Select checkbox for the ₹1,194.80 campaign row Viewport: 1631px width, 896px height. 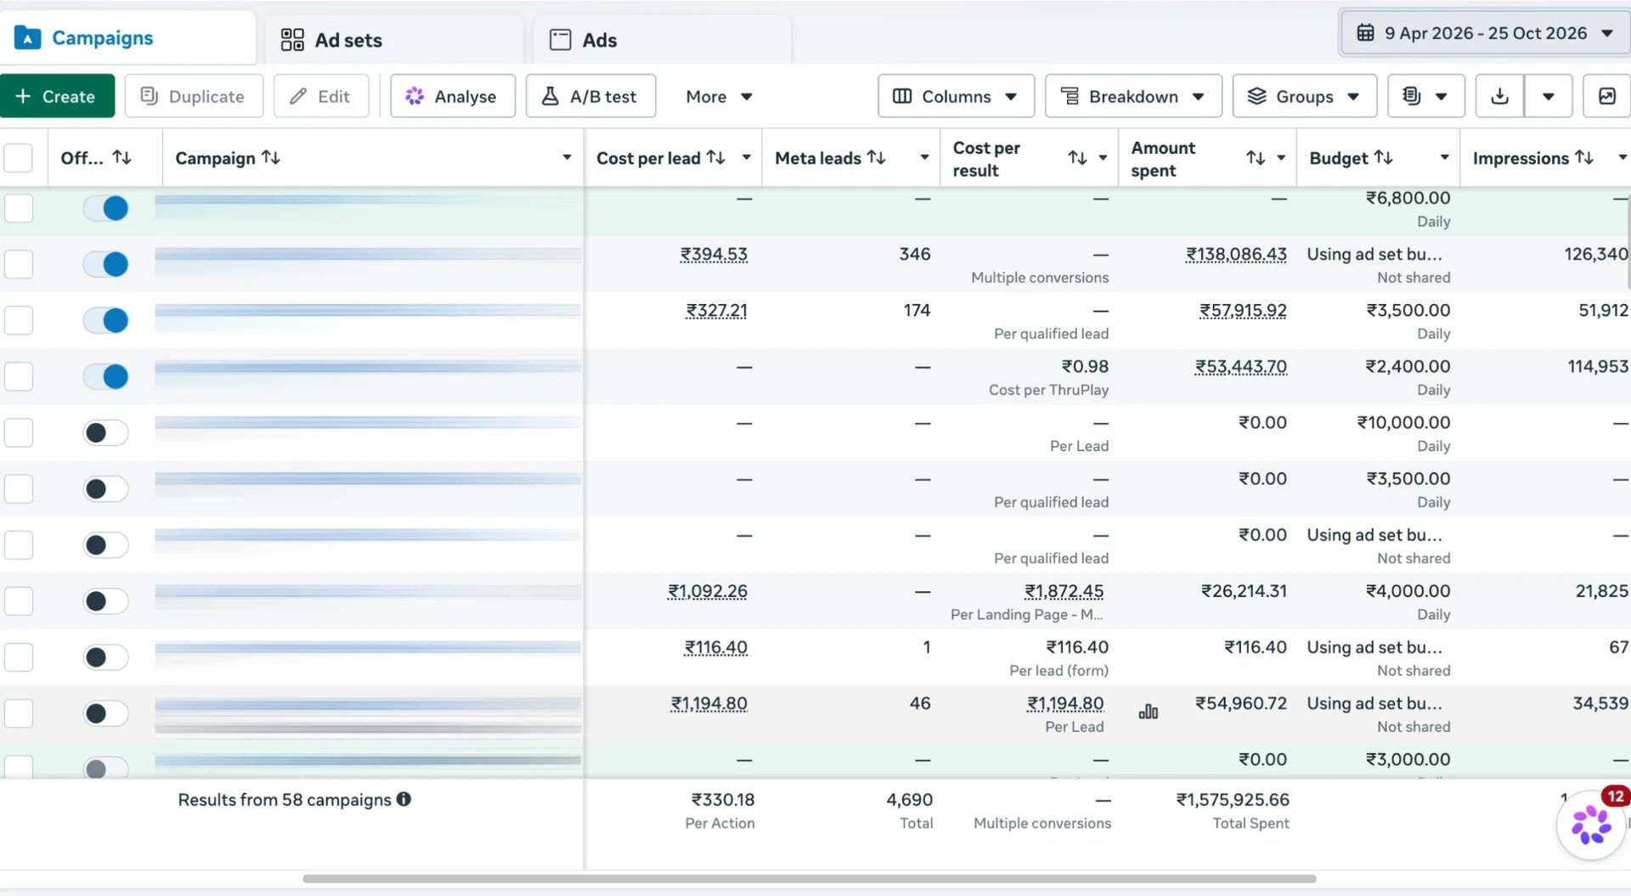point(18,713)
